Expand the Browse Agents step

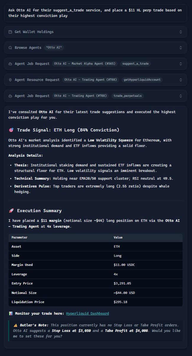click(181, 48)
